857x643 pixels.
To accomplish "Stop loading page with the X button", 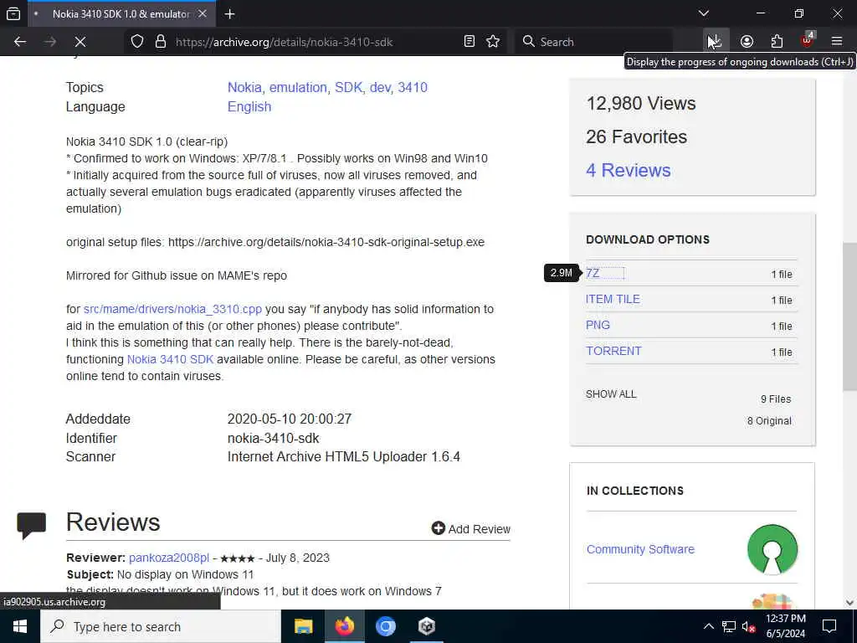I will click(80, 42).
